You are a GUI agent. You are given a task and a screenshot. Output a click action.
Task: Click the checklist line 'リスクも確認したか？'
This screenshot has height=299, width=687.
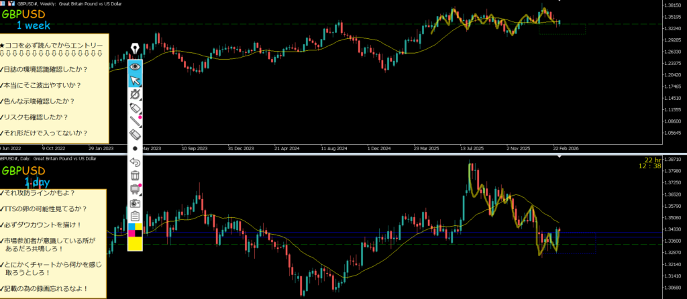34,117
